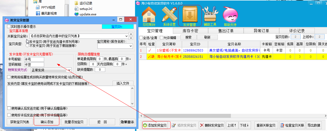The height and width of the screenshot is (131, 327).
Task: Toggle the 全选/全清 checkbox
Action: pos(141,38)
